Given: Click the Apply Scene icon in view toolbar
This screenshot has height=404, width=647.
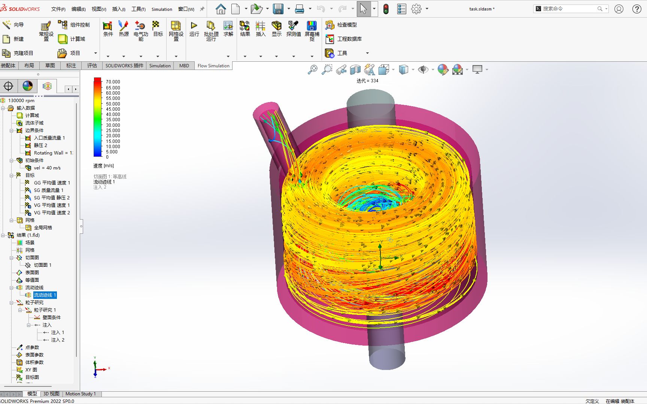Looking at the screenshot, I should [458, 70].
